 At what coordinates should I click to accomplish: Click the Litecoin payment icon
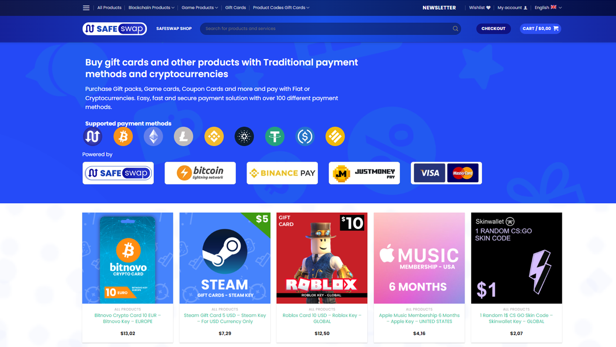[184, 137]
